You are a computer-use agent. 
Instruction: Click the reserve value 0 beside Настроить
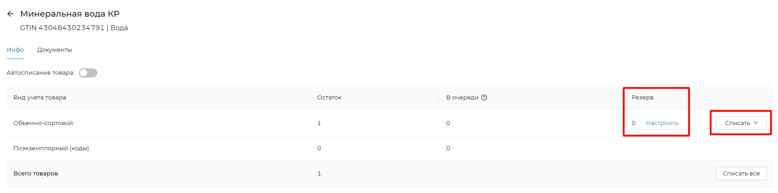coord(633,123)
